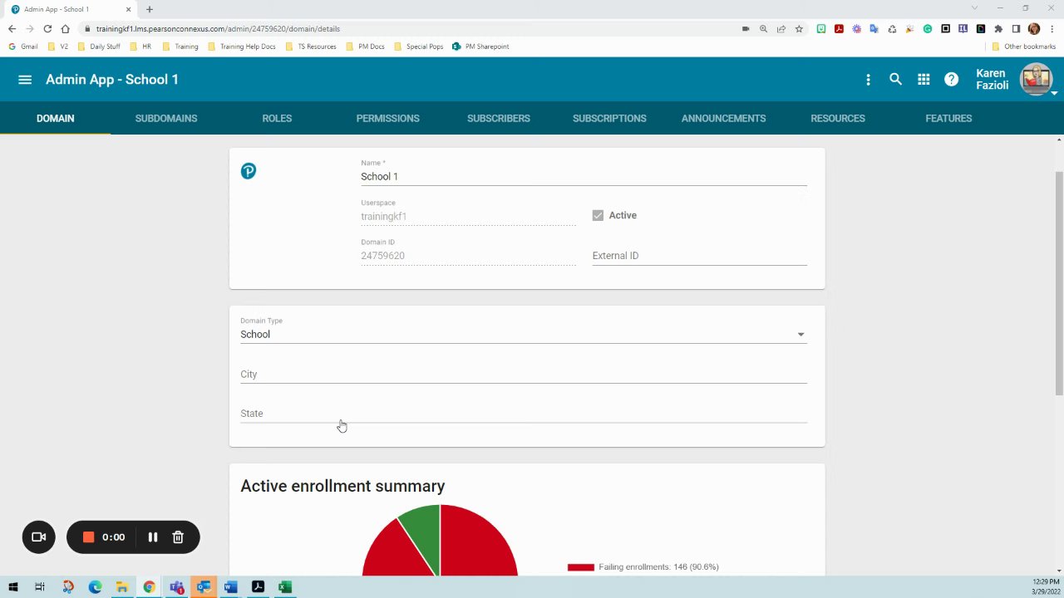The width and height of the screenshot is (1064, 598).
Task: Open the PM Sharepoint bookmark
Action: click(x=480, y=47)
